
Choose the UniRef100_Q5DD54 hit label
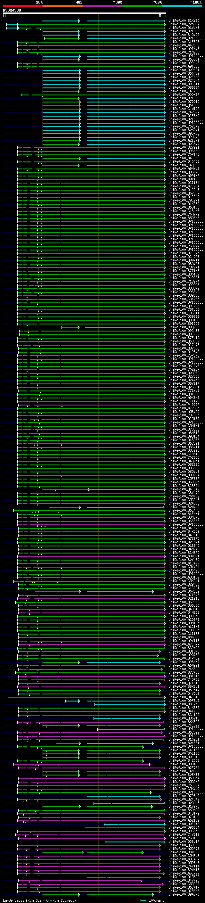pos(184,779)
